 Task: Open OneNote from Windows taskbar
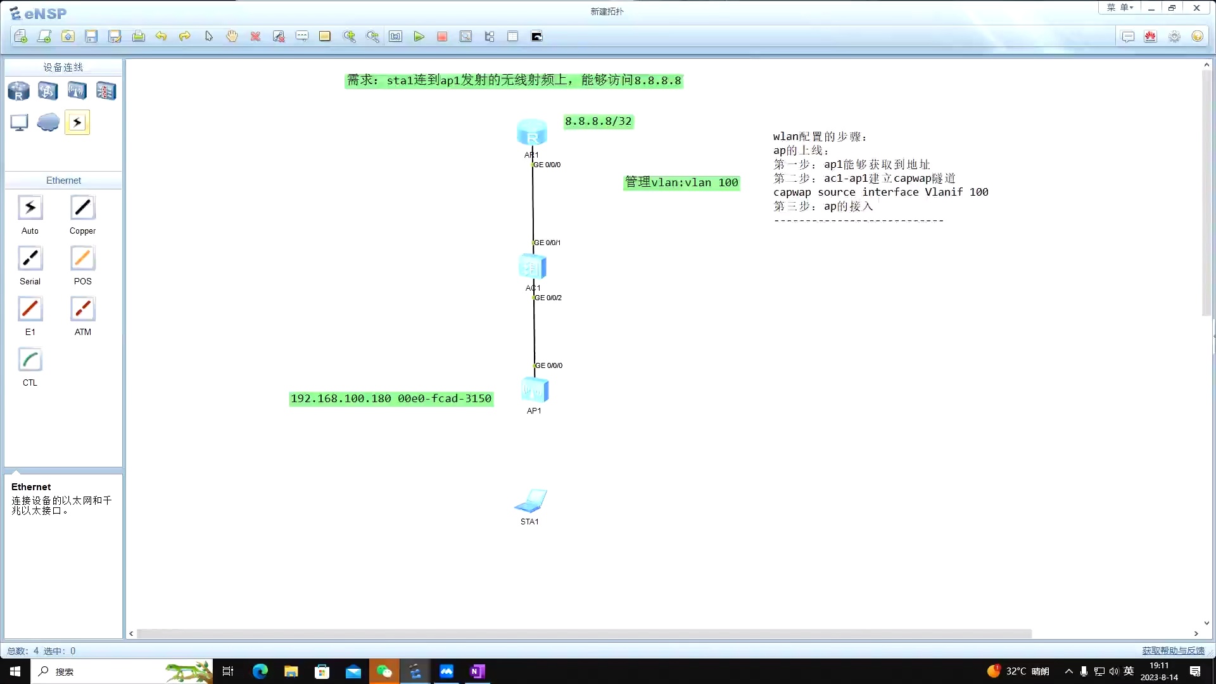pyautogui.click(x=478, y=671)
